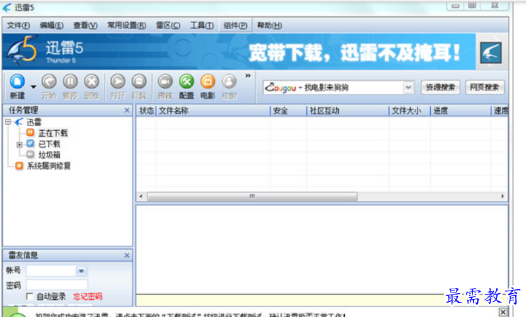Click the 系统漏洞修复 orange icon
The height and width of the screenshot is (317, 526).
pos(19,166)
